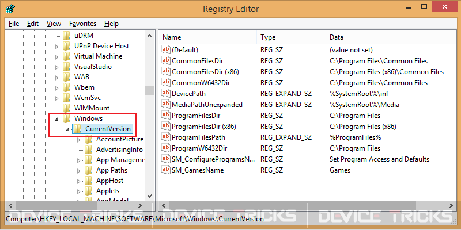Viewport: 461px width, 230px height.
Task: Click the "%ProgramFiles%" data cell
Action: [355, 137]
